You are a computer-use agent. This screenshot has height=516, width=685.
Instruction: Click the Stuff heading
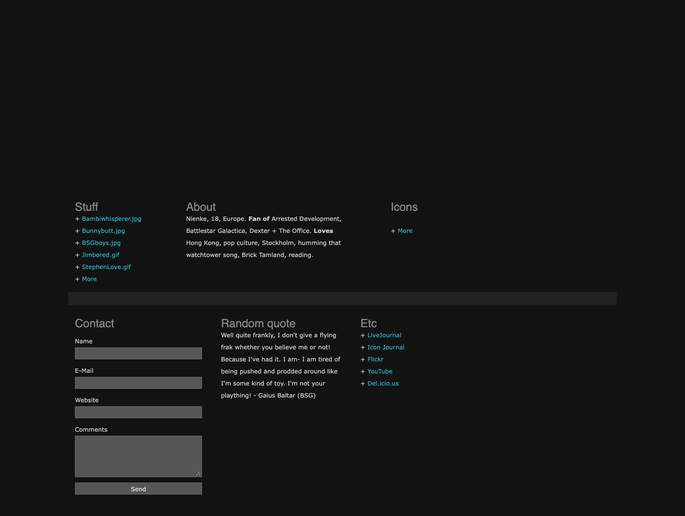coord(86,207)
